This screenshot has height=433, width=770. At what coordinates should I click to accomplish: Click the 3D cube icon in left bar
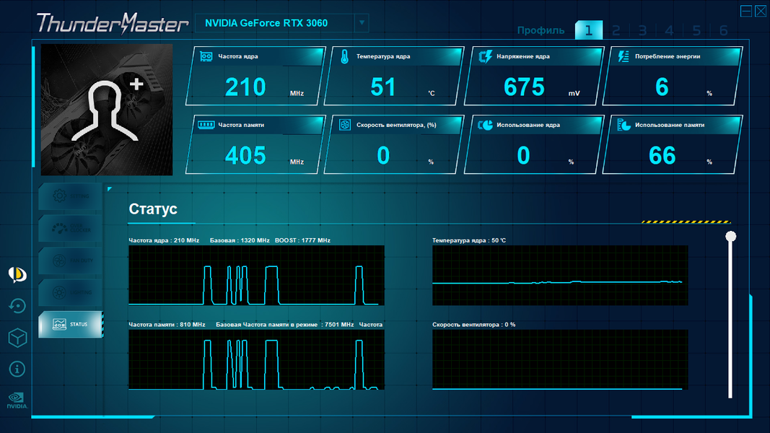coord(17,338)
